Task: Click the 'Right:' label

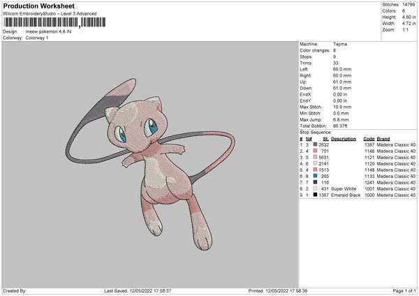Action: click(x=305, y=75)
